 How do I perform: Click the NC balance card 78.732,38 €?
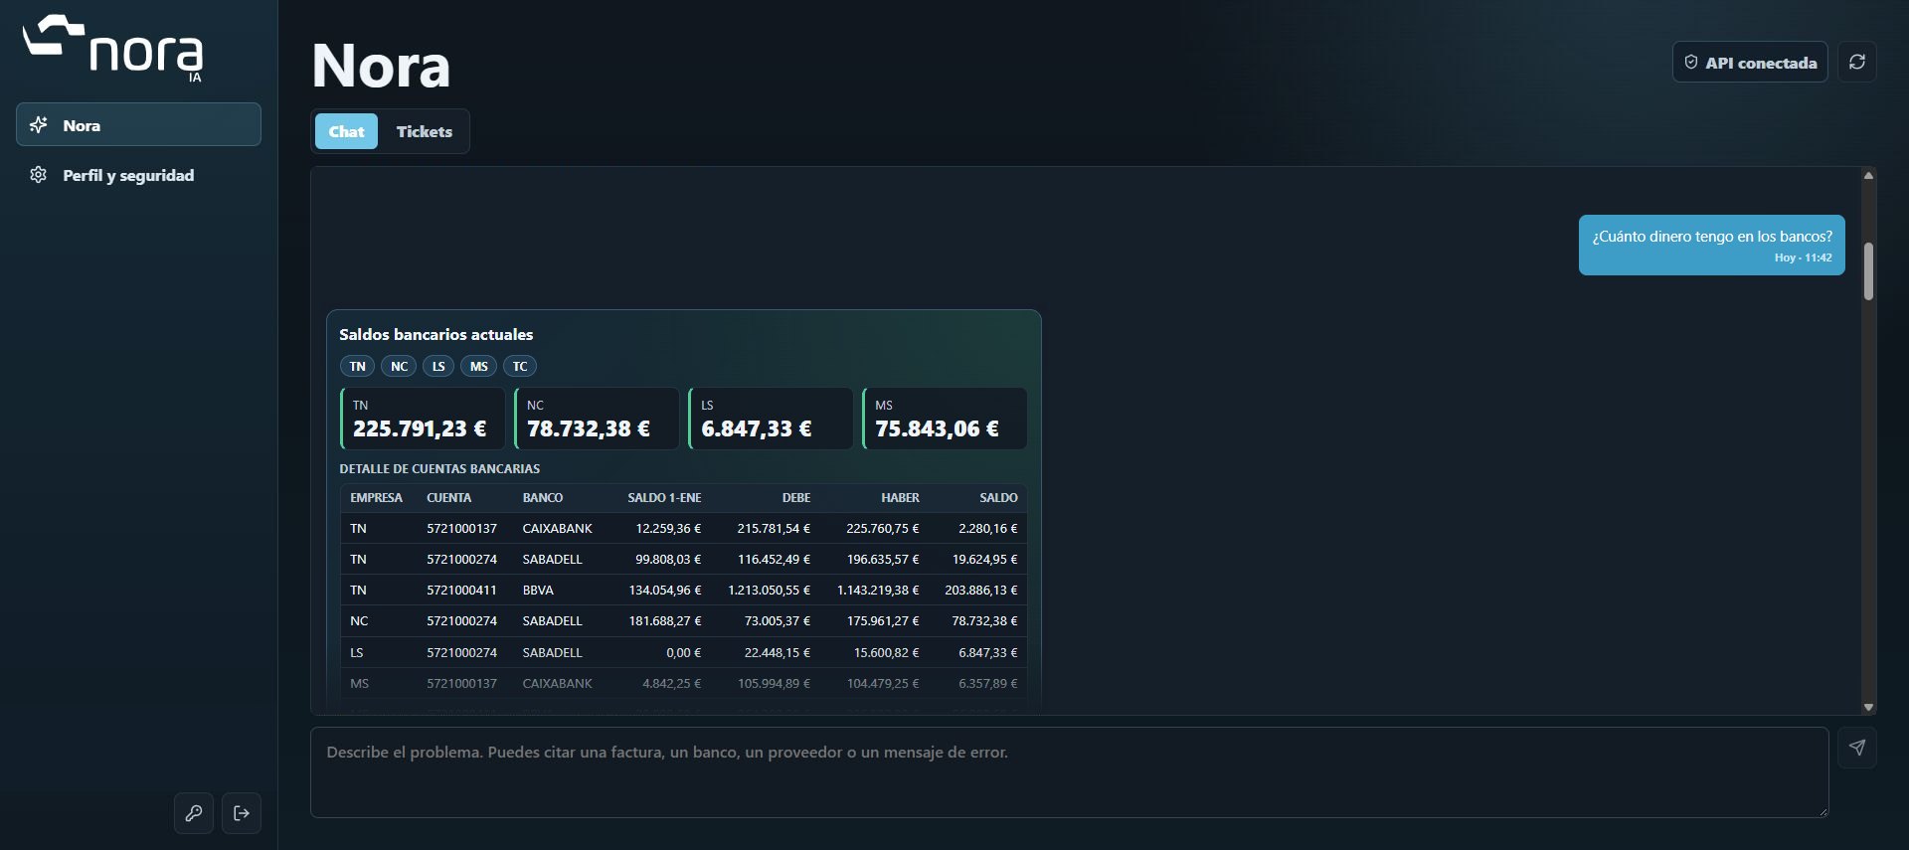[x=597, y=419]
